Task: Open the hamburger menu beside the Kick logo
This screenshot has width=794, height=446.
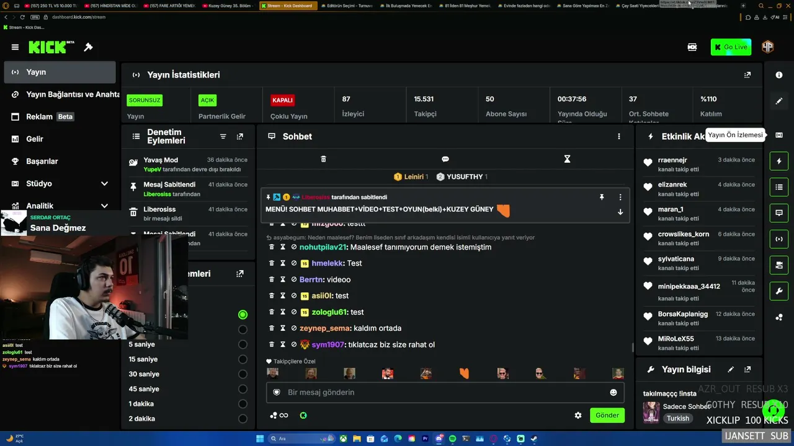Action: (x=15, y=47)
